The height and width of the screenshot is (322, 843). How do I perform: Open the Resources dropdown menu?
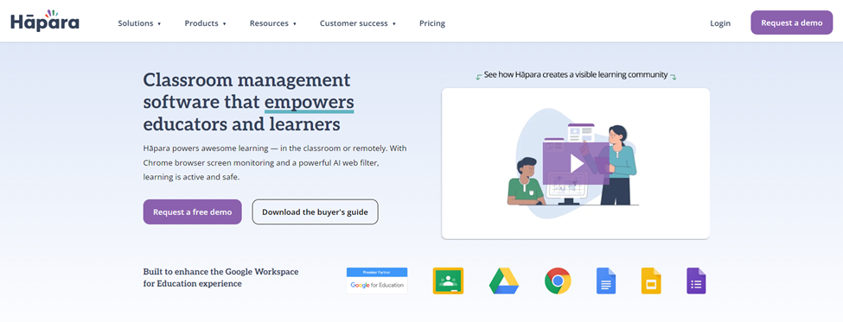point(273,23)
